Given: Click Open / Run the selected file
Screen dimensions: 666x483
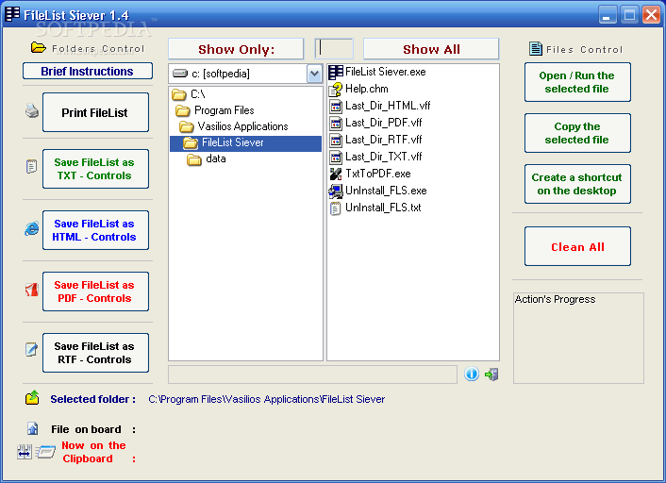Looking at the screenshot, I should [577, 82].
